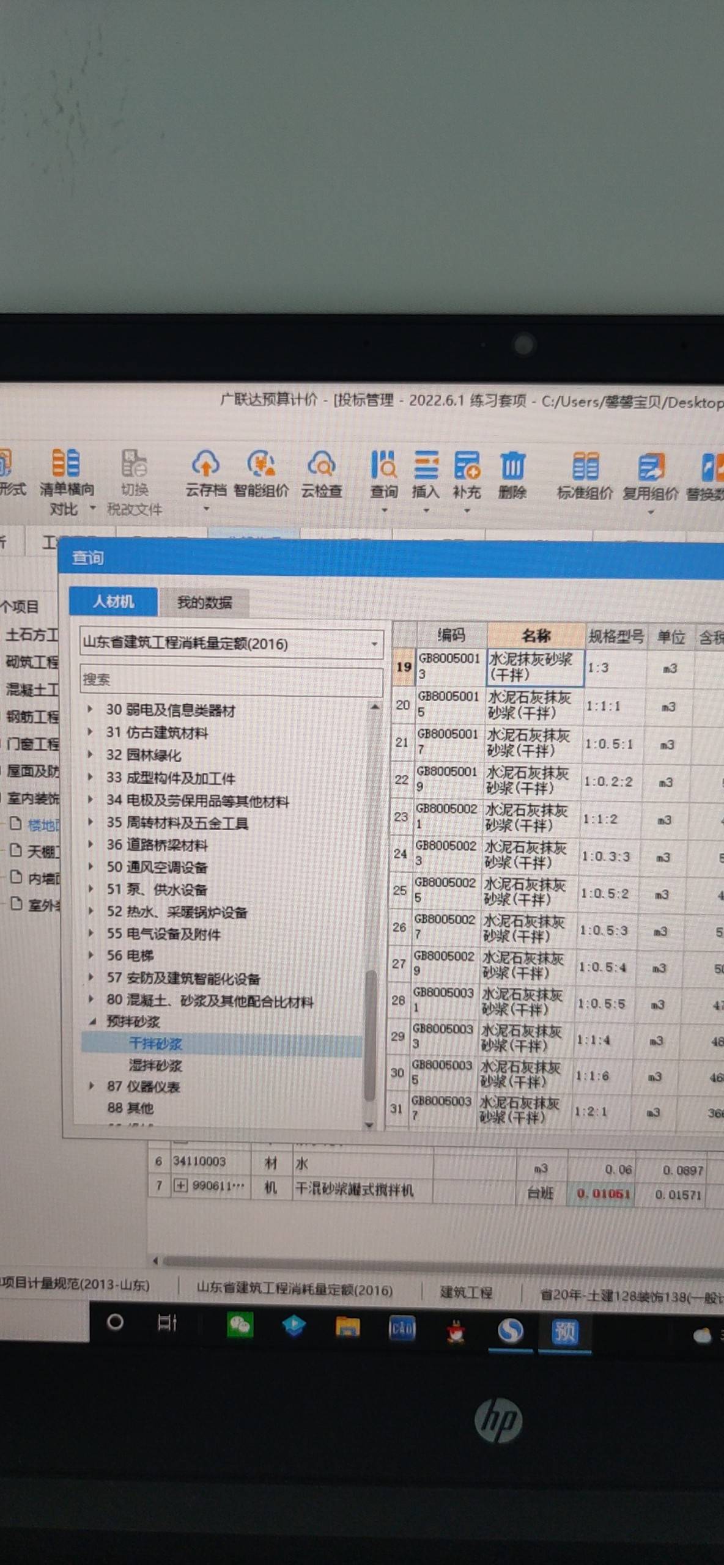Open the 云存档 cloud save icon
Viewport: 724px width, 1565px height.
[205, 464]
